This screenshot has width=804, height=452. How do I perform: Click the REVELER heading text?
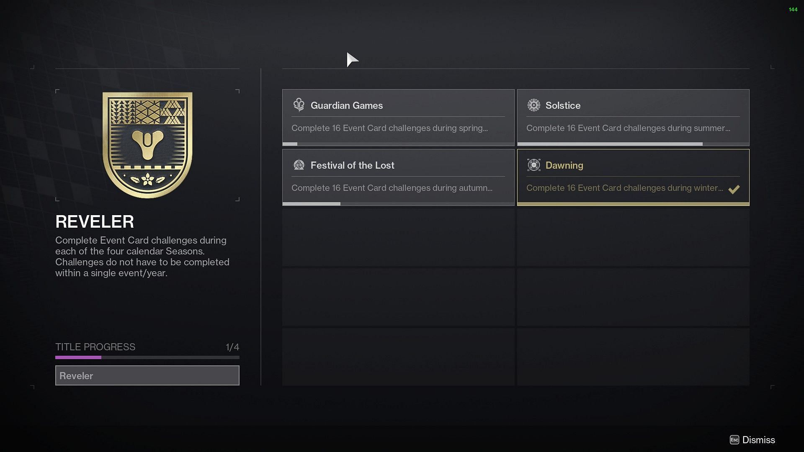[95, 222]
